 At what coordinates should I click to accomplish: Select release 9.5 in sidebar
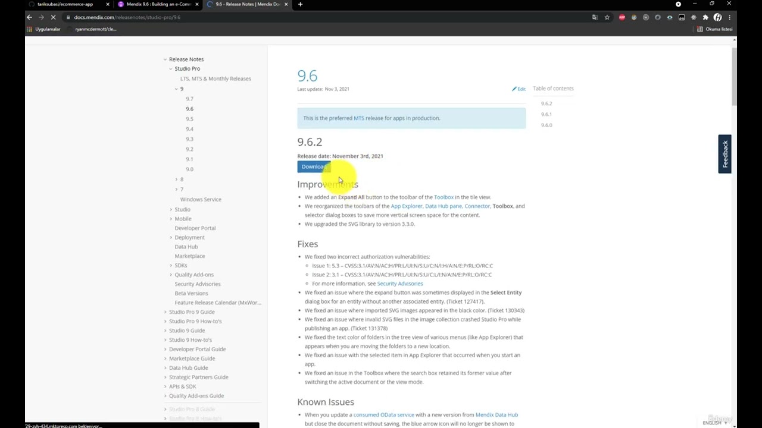(189, 119)
